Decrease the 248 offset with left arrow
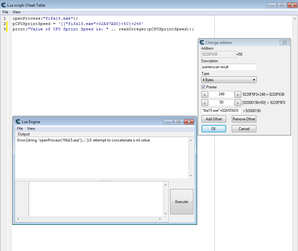This screenshot has width=298, height=251. (x=205, y=94)
